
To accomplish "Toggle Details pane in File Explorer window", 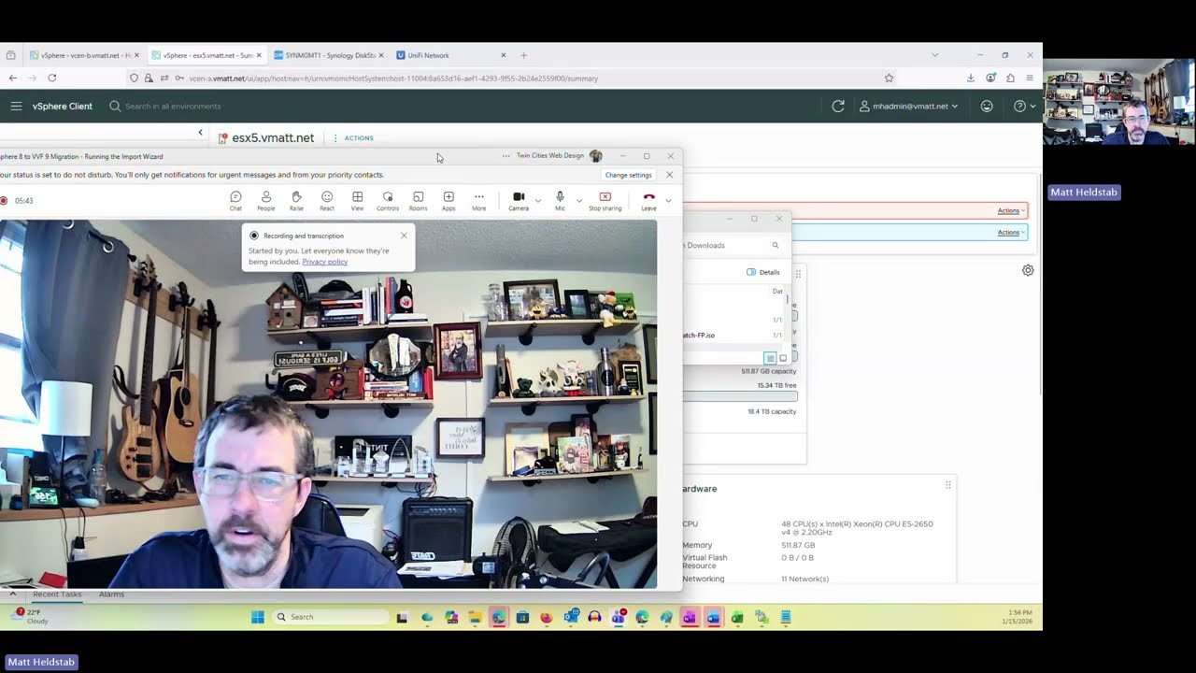I will (763, 272).
